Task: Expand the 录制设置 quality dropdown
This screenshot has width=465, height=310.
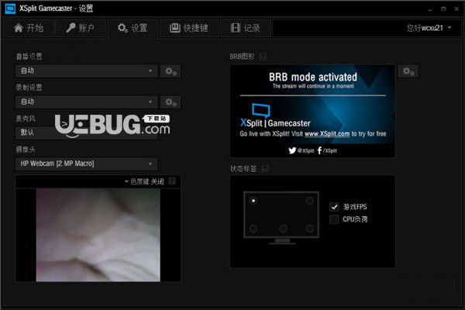Action: pyautogui.click(x=86, y=102)
